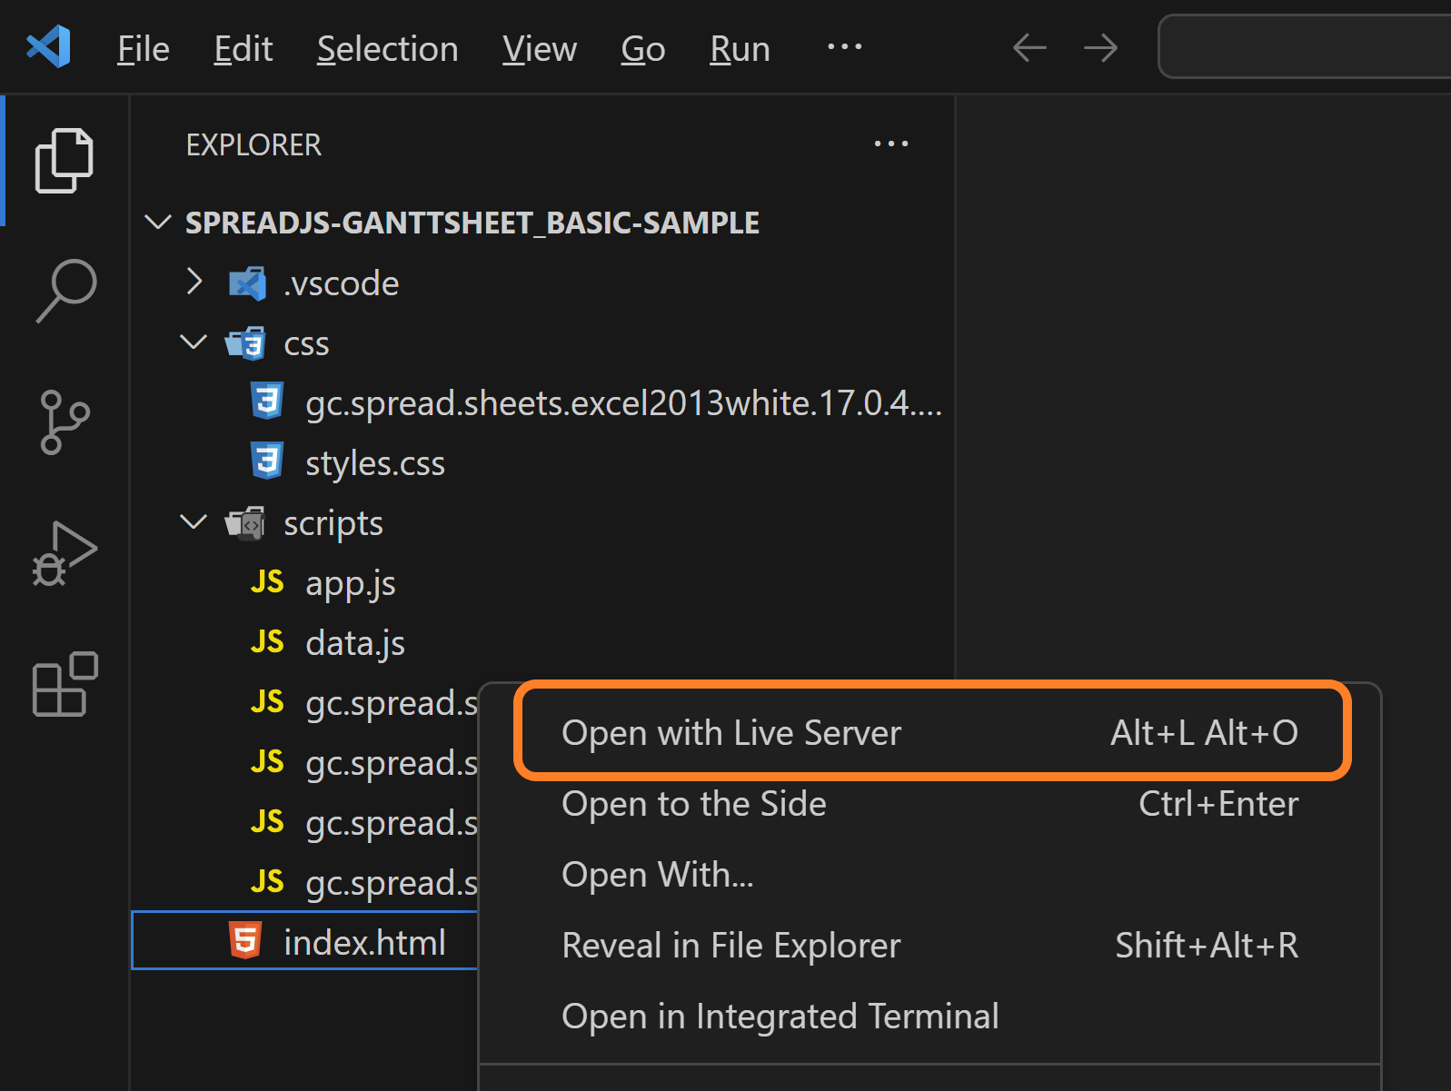The width and height of the screenshot is (1451, 1091).
Task: Click the HTML5 icon beside index.html
Action: click(245, 940)
